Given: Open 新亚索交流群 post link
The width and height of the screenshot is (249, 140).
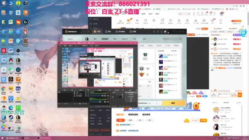Looking at the screenshot, I should [127, 125].
